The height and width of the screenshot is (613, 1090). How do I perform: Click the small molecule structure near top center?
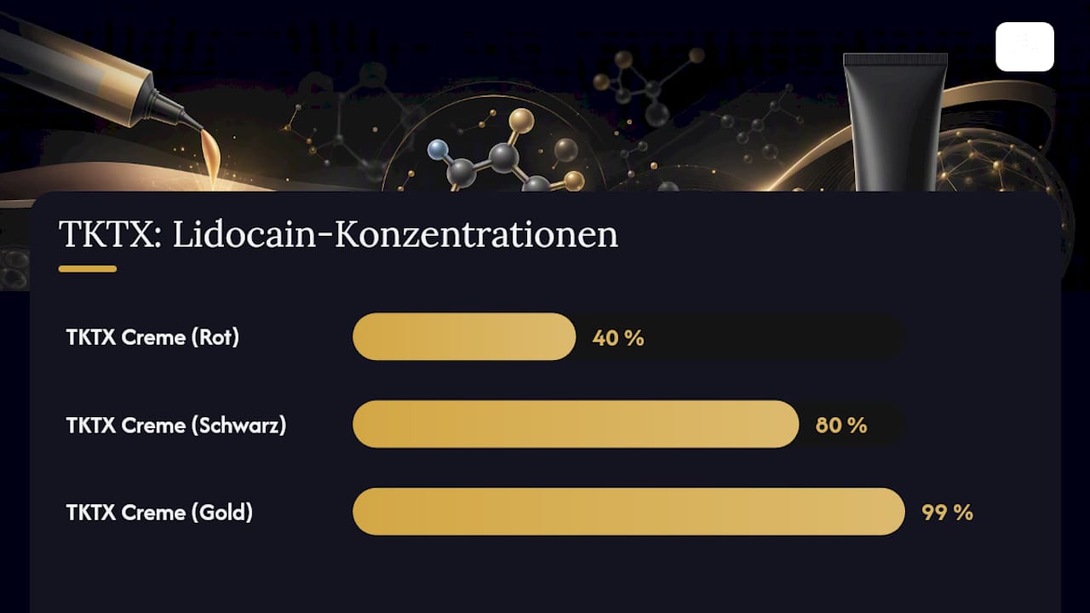[x=649, y=85]
